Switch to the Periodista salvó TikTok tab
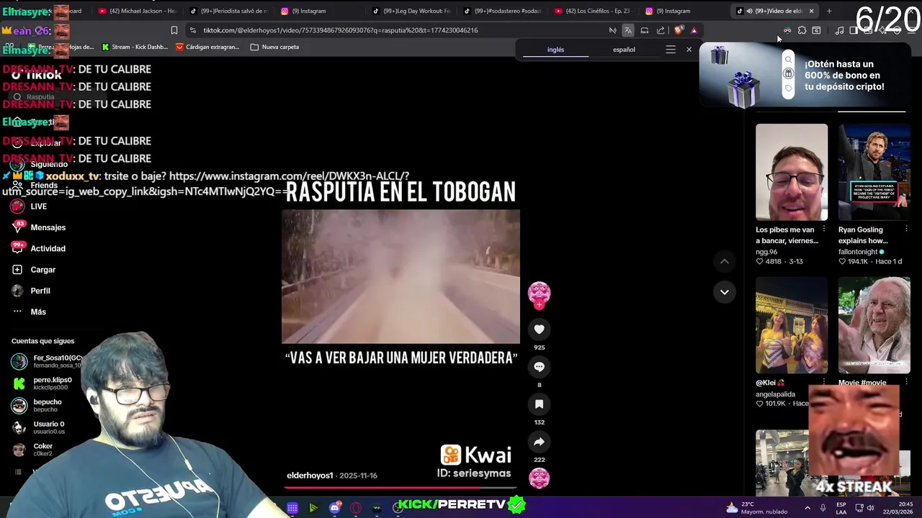Screen dimensions: 922x518 click(228, 11)
